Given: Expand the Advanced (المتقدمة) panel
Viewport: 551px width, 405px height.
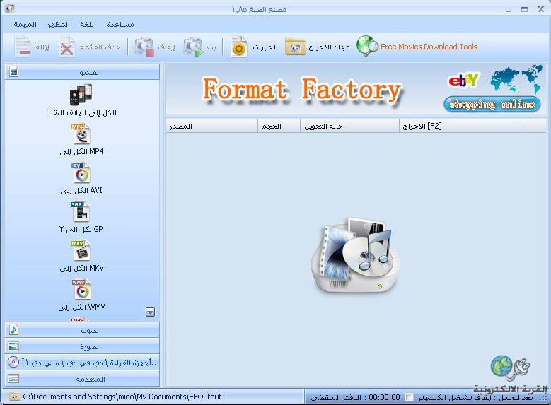Looking at the screenshot, I should tap(82, 379).
